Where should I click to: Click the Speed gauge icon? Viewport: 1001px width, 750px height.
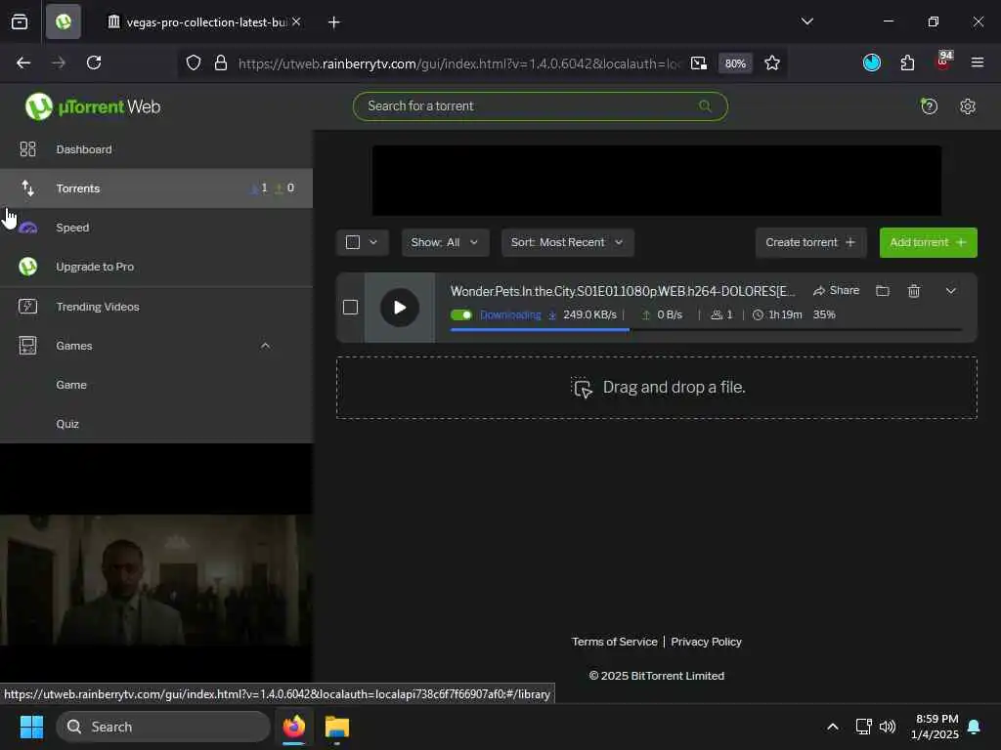28,228
